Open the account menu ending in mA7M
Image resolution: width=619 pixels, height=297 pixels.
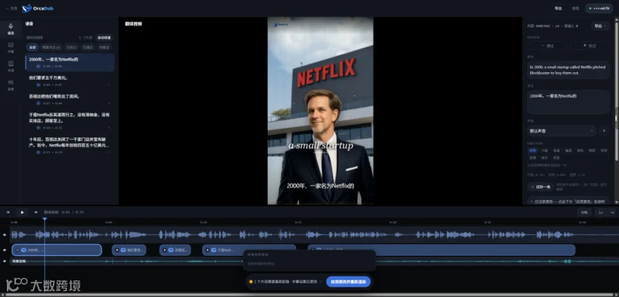pyautogui.click(x=599, y=8)
